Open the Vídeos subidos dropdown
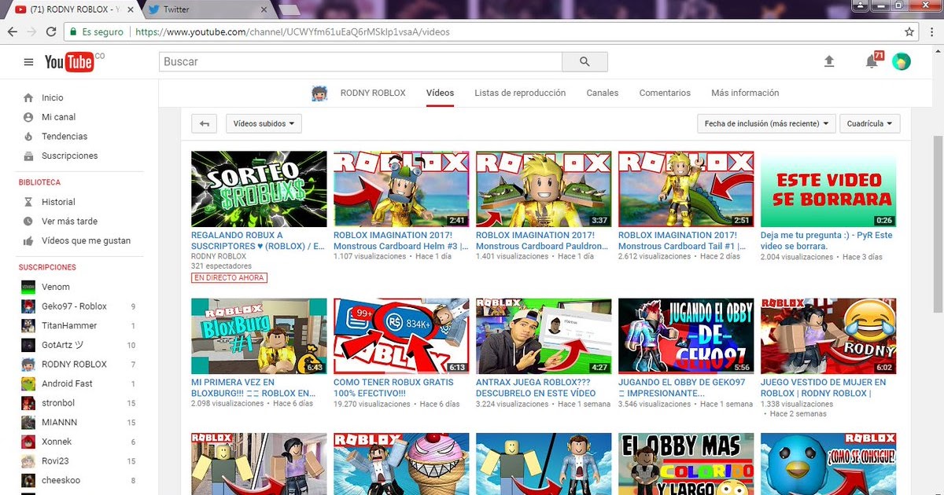Viewport: 944px width, 495px height. [x=264, y=123]
